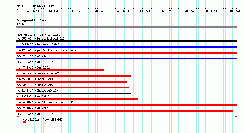Open variant label nsv5588013 (Ebert2021)
The height and width of the screenshot is (133, 245).
click(x=35, y=79)
